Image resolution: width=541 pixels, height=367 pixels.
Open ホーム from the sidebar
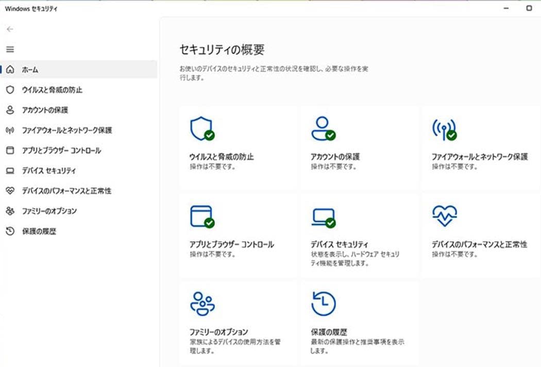pos(28,69)
